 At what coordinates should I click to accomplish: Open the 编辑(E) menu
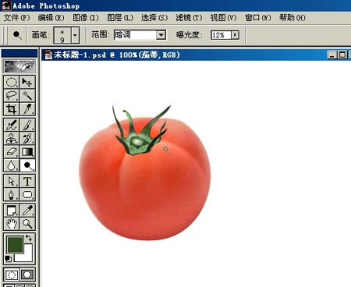click(51, 18)
